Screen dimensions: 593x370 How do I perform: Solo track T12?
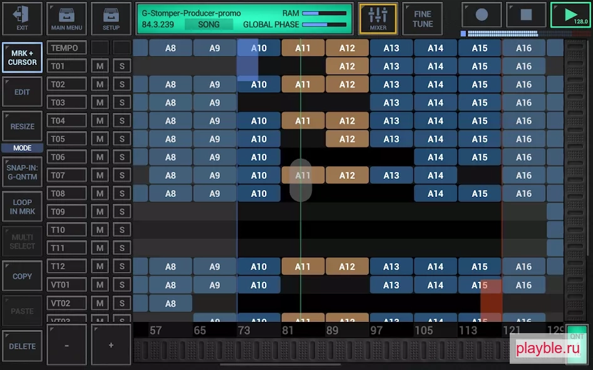click(x=121, y=266)
